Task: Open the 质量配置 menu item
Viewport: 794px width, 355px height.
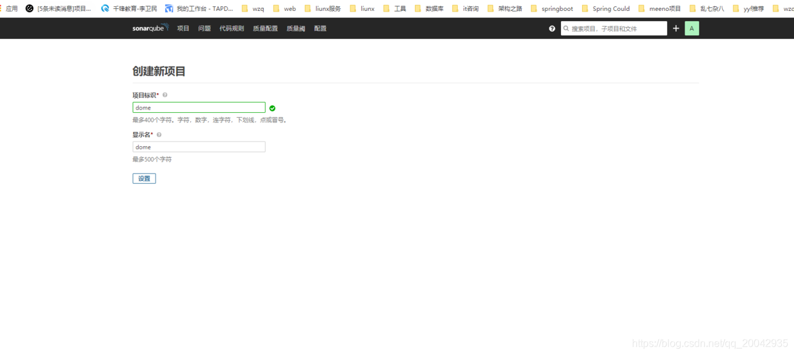Action: click(265, 28)
